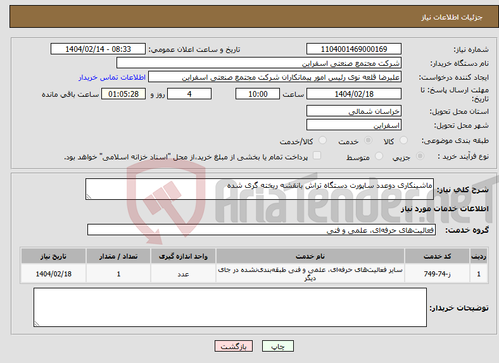Click the request creator name field
The height and width of the screenshot is (363, 499).
coord(275,77)
